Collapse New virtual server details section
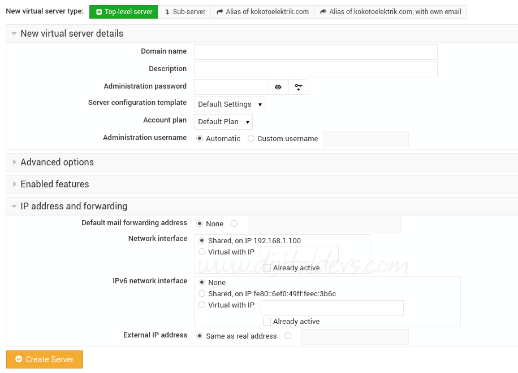The image size is (518, 373). (71, 33)
